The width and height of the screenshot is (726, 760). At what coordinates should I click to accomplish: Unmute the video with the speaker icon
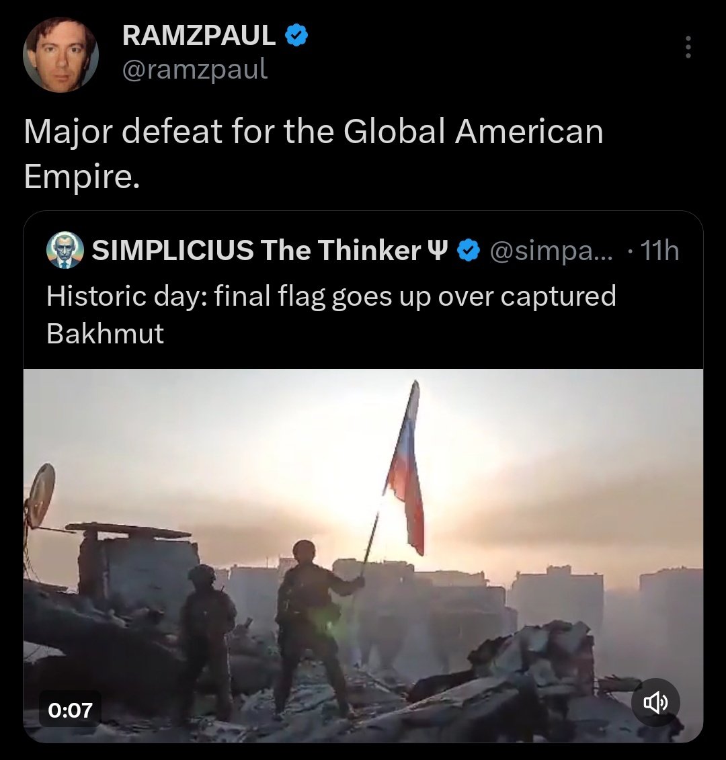click(655, 702)
